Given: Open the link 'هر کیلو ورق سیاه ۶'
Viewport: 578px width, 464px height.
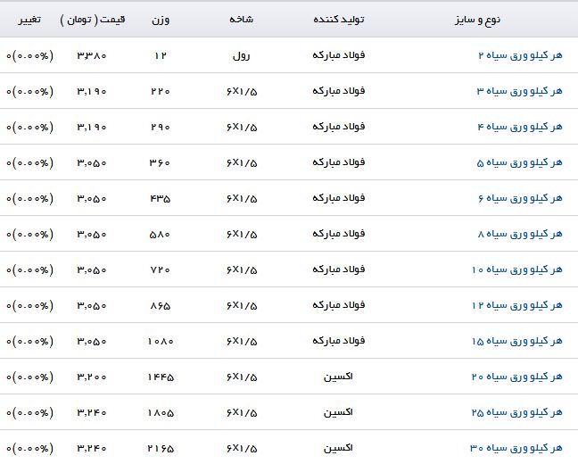Looking at the screenshot, I should [x=520, y=198].
